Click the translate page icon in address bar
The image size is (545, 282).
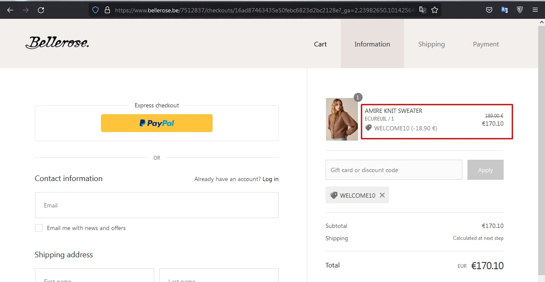click(x=423, y=10)
